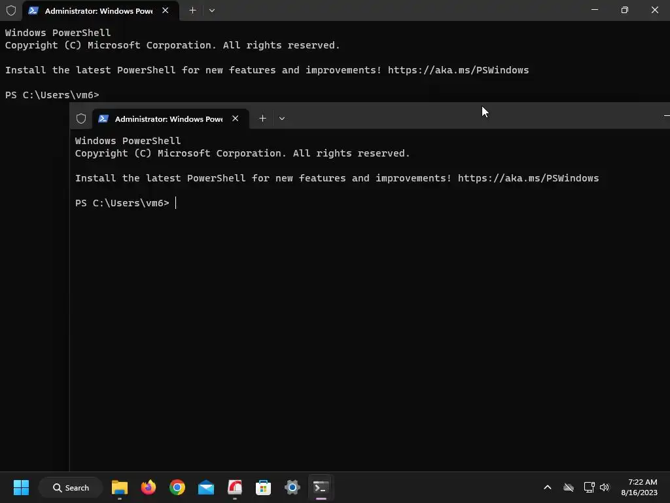Close the PowerShell tab in the front window

(x=236, y=119)
